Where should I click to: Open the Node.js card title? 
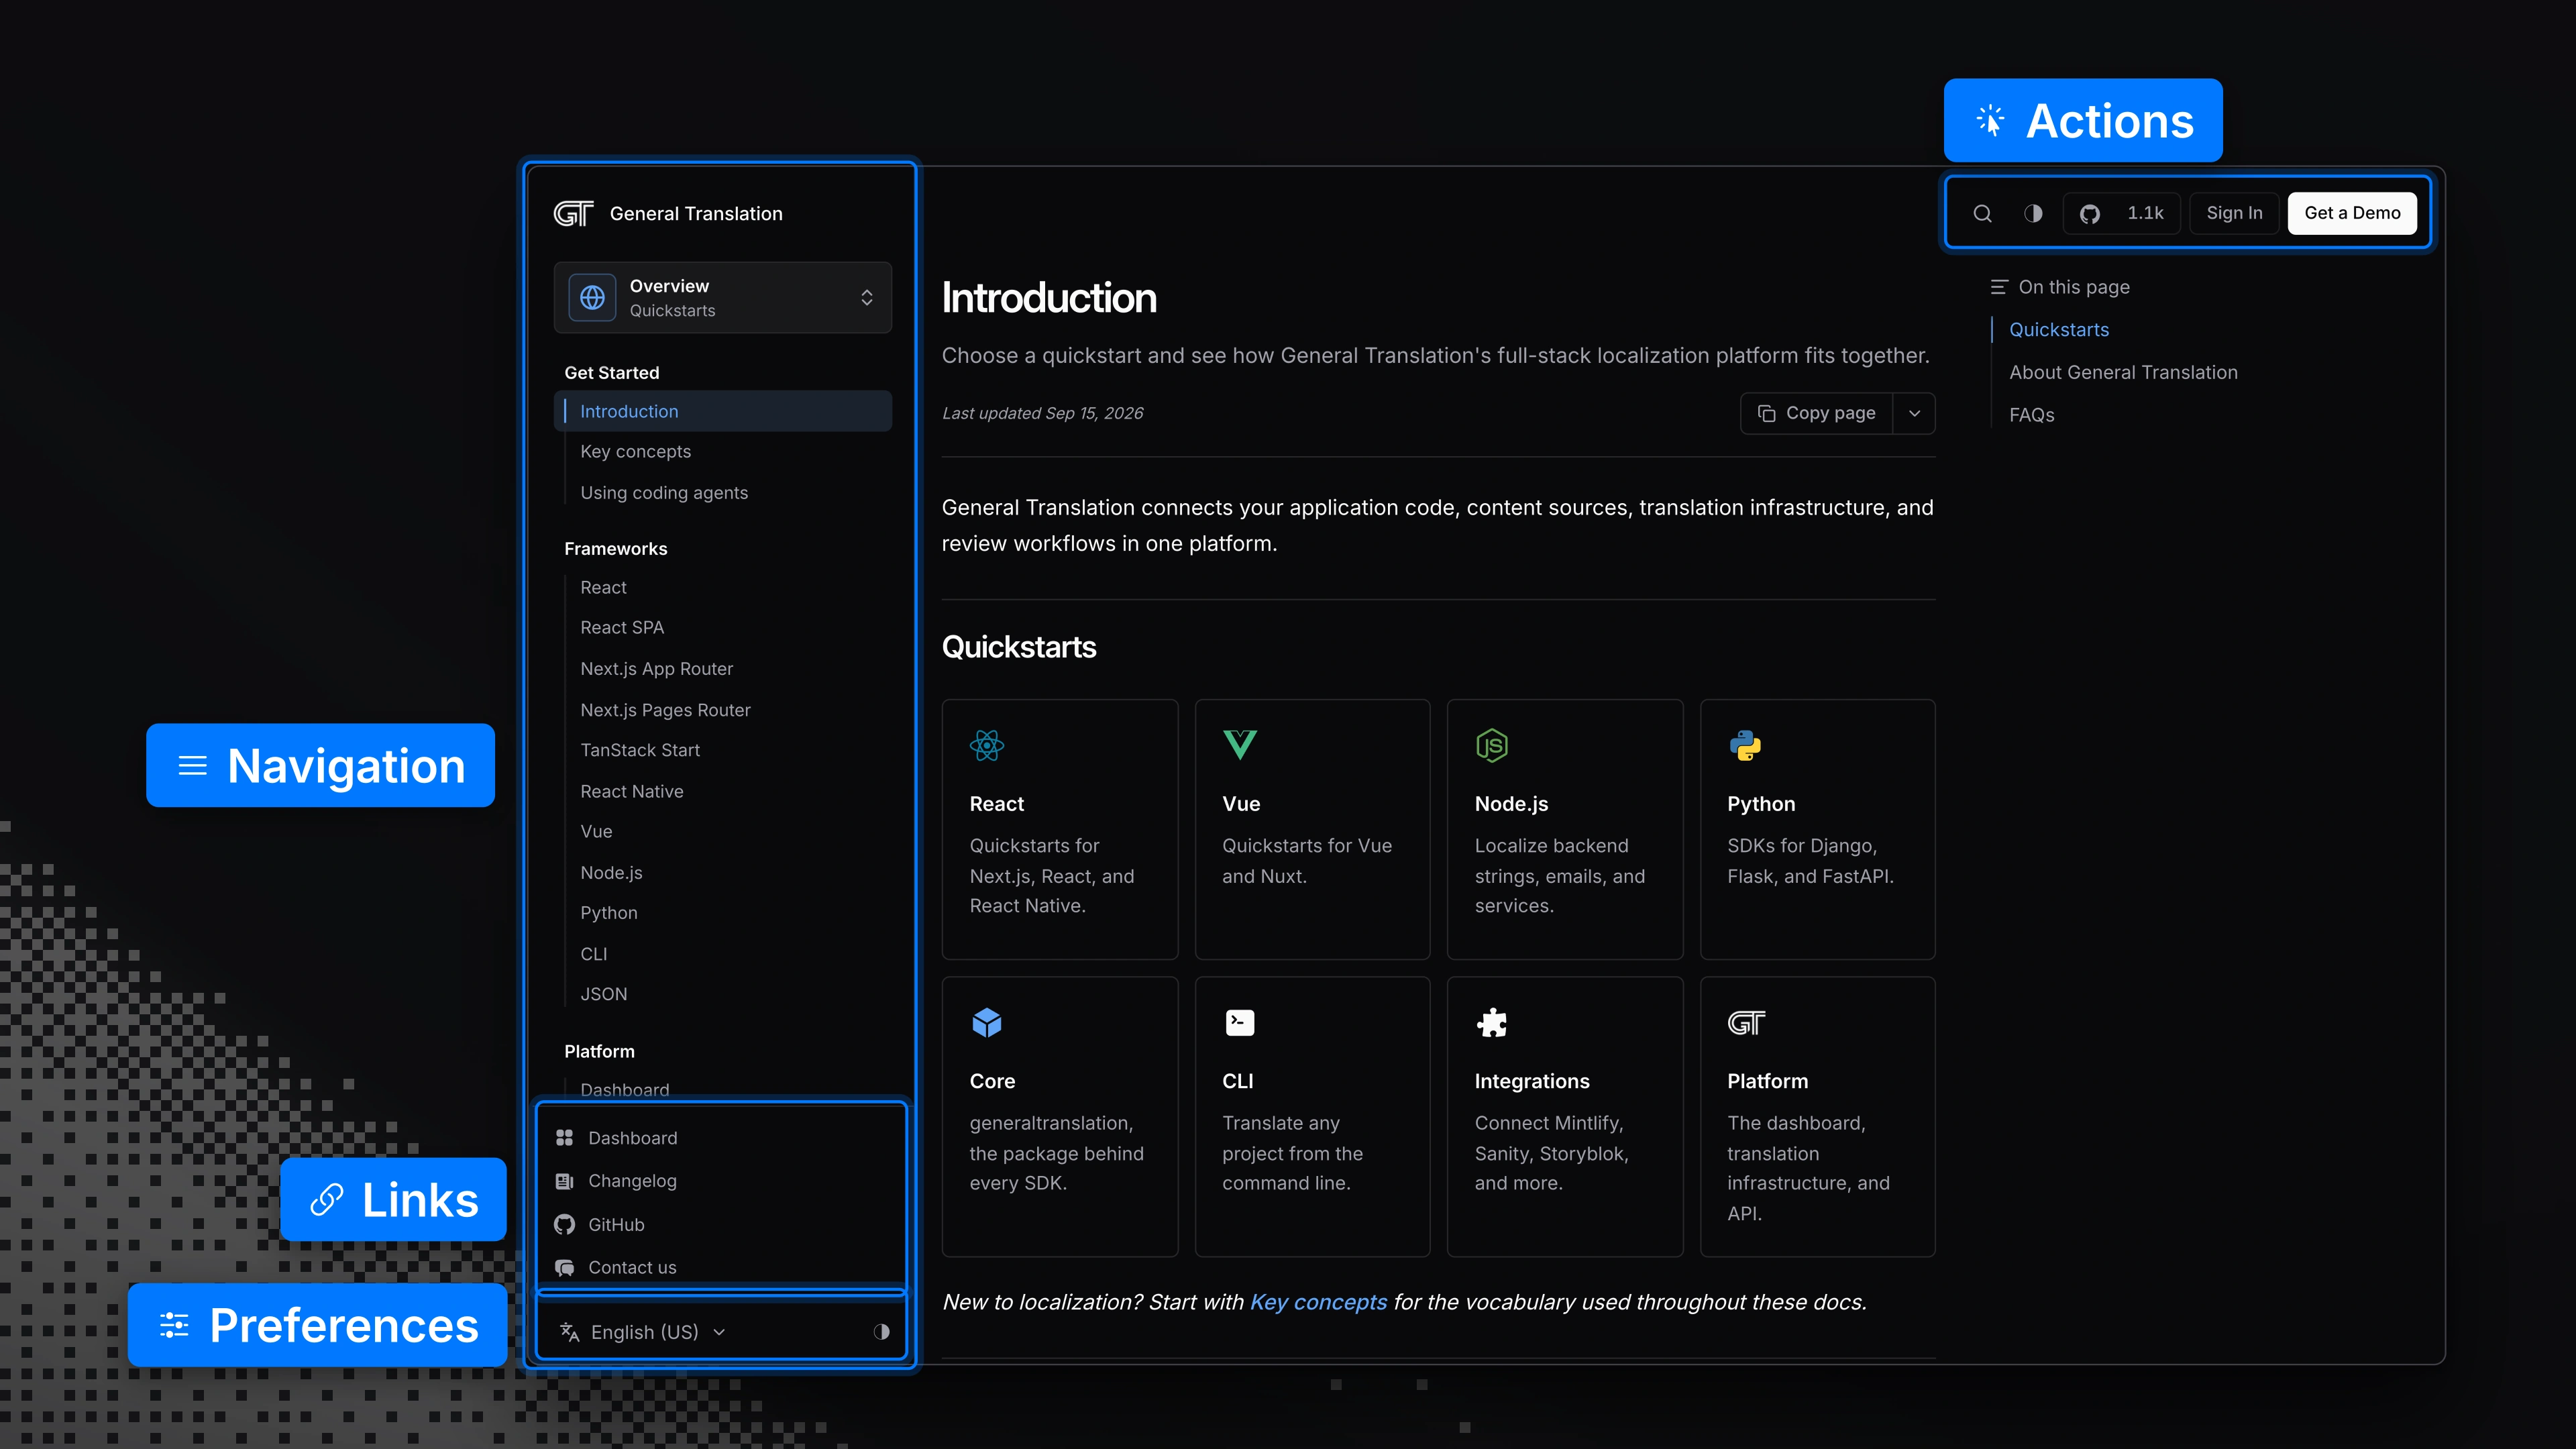coord(1511,804)
